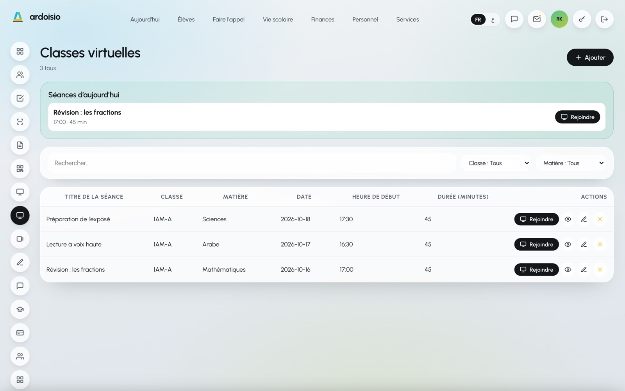Image resolution: width=625 pixels, height=391 pixels.
Task: Open the mail envelope icon in header
Action: click(x=537, y=19)
